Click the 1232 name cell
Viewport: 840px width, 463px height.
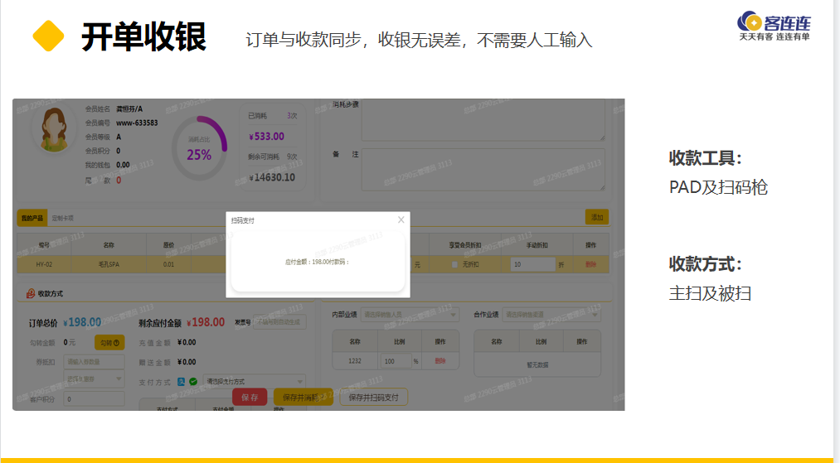coord(355,361)
